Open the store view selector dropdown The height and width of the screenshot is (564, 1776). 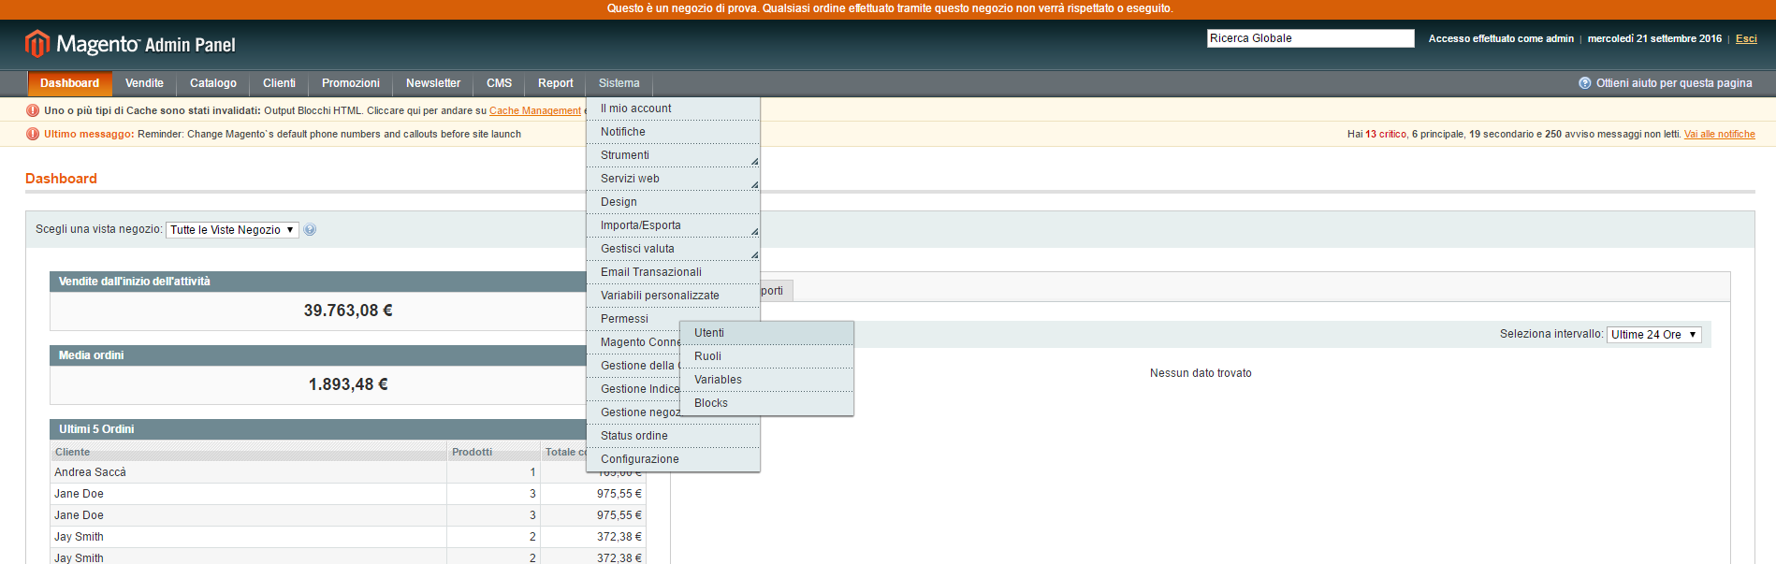pos(232,230)
